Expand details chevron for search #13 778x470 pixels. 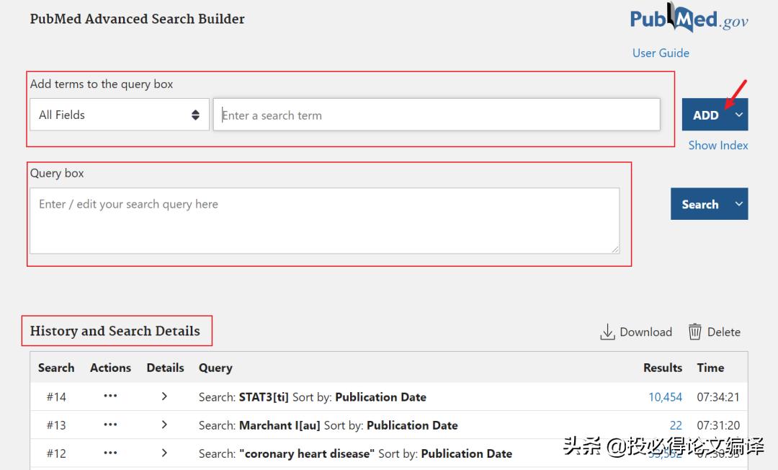164,425
